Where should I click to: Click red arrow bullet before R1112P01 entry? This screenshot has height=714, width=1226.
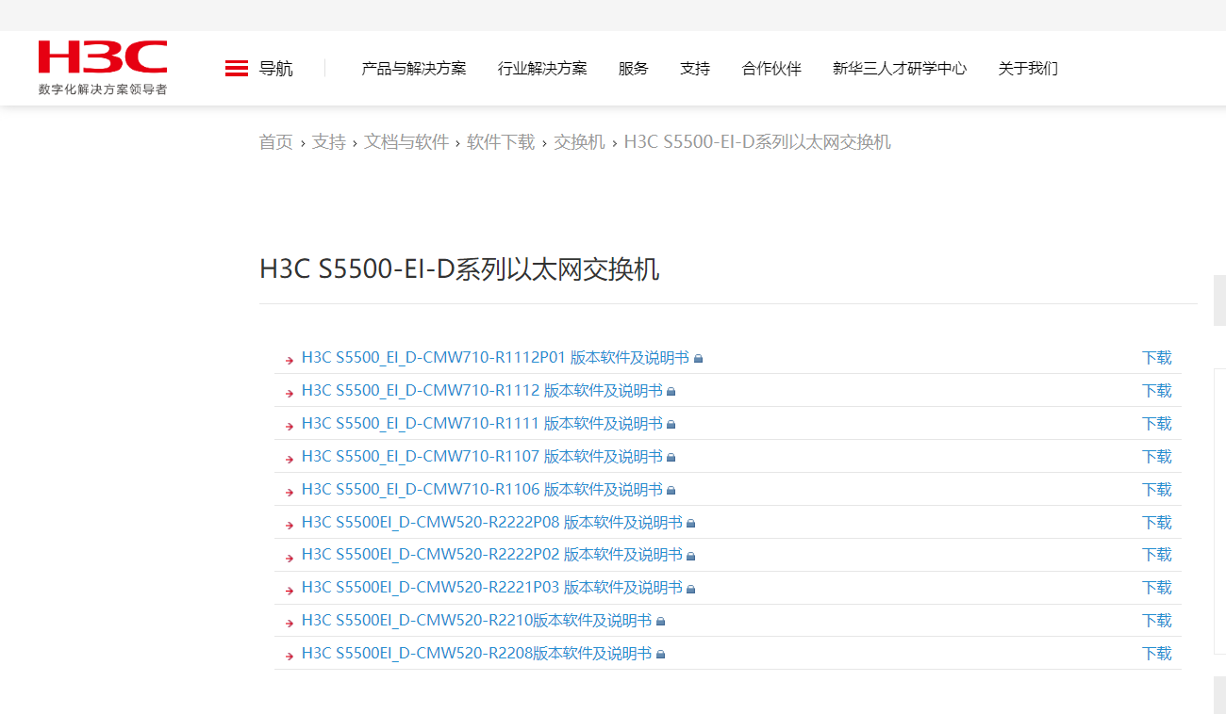pos(290,360)
